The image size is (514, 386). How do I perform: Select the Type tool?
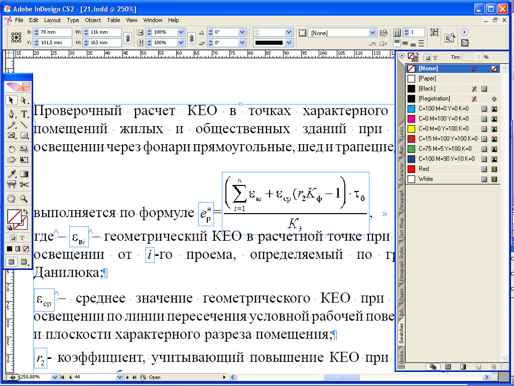pyautogui.click(x=24, y=114)
